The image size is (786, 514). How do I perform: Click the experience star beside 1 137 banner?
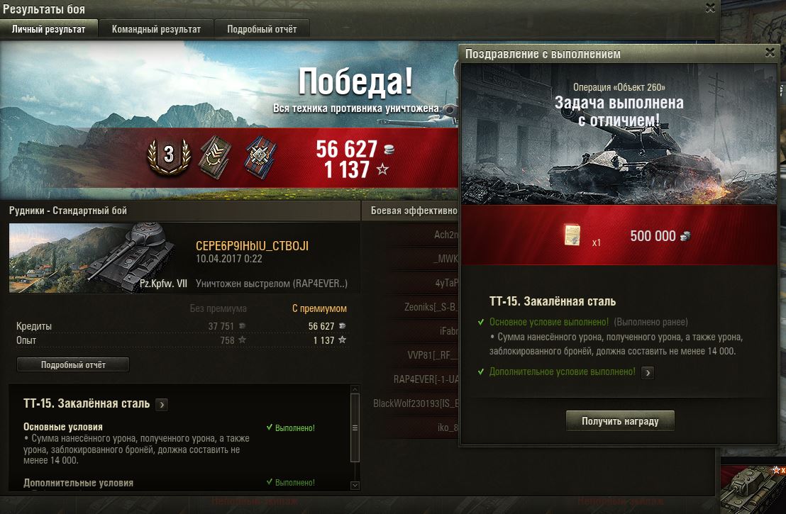pos(382,169)
